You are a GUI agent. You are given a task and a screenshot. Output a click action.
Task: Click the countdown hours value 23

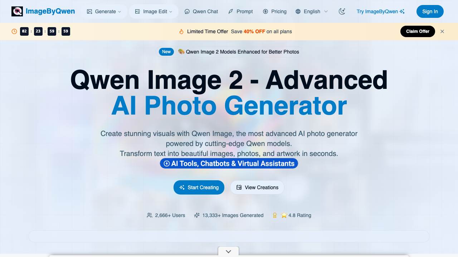click(x=38, y=31)
